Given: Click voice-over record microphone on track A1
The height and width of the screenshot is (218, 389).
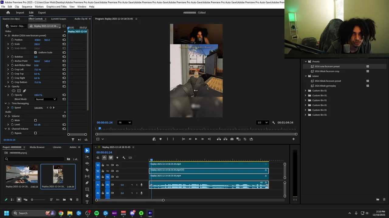Looking at the screenshot, I should pyautogui.click(x=141, y=185).
